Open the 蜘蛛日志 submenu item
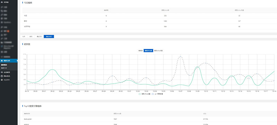The height and width of the screenshot is (125, 277). [x=4, y=68]
